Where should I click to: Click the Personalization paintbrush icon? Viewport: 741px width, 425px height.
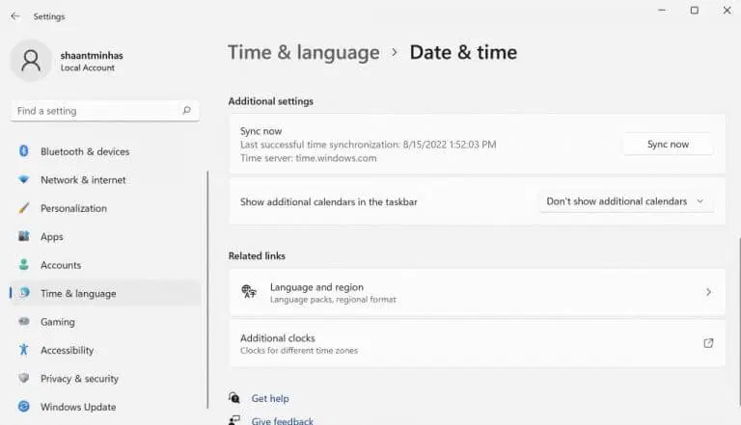point(23,208)
